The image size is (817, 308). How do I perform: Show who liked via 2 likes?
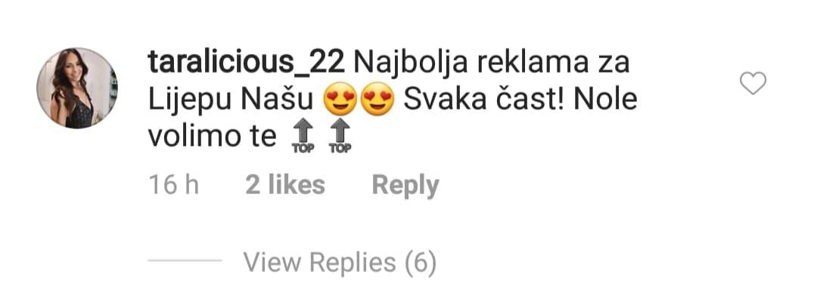click(x=285, y=185)
